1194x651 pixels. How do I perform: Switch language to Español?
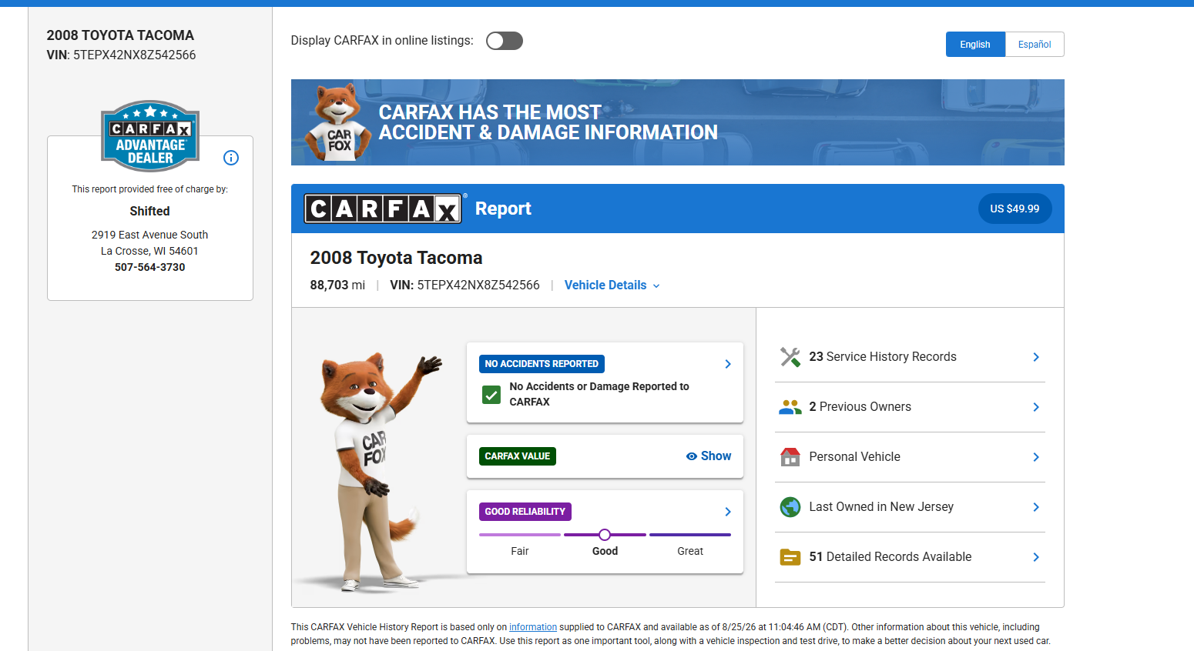1035,45
